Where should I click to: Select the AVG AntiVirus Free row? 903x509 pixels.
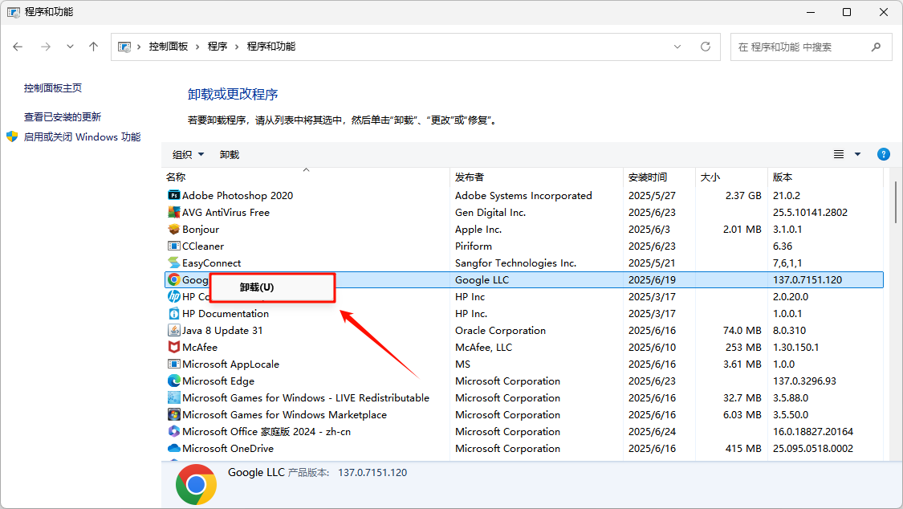(x=524, y=212)
